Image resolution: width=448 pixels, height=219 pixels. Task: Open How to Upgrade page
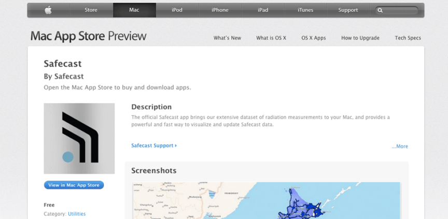point(360,38)
